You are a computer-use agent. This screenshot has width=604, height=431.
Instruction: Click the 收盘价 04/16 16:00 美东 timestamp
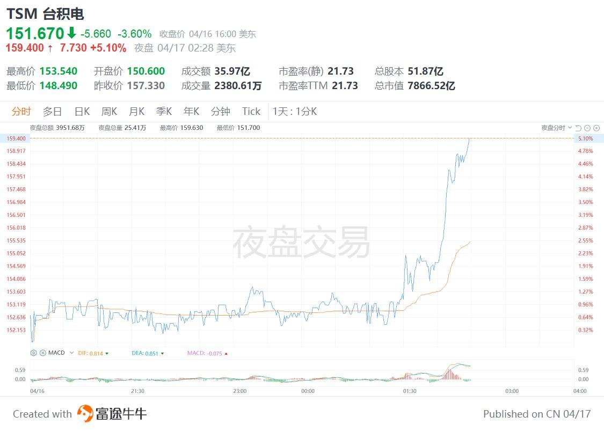coord(208,34)
